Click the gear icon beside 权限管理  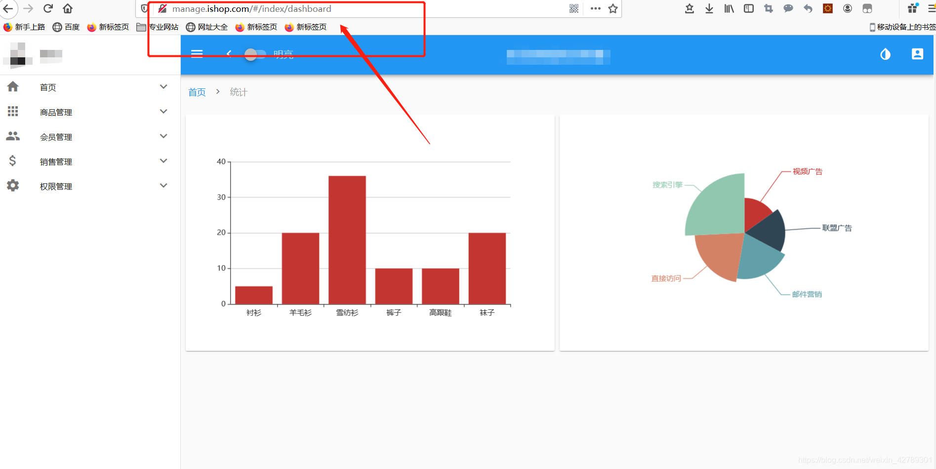coord(13,186)
